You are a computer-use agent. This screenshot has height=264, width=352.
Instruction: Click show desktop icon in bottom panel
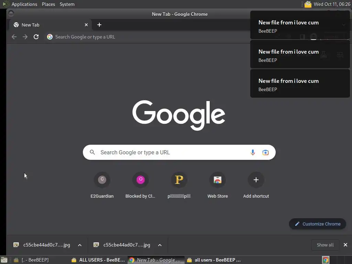click(x=4, y=260)
